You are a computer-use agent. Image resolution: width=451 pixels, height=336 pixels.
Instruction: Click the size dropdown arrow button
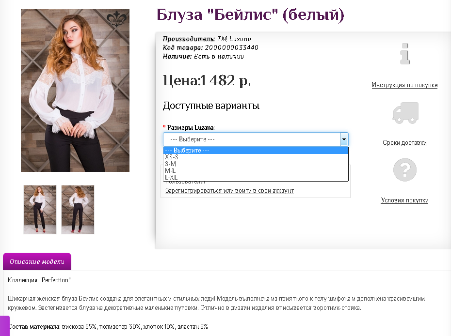(344, 139)
